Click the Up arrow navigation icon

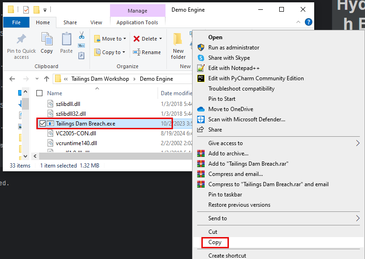pos(47,79)
